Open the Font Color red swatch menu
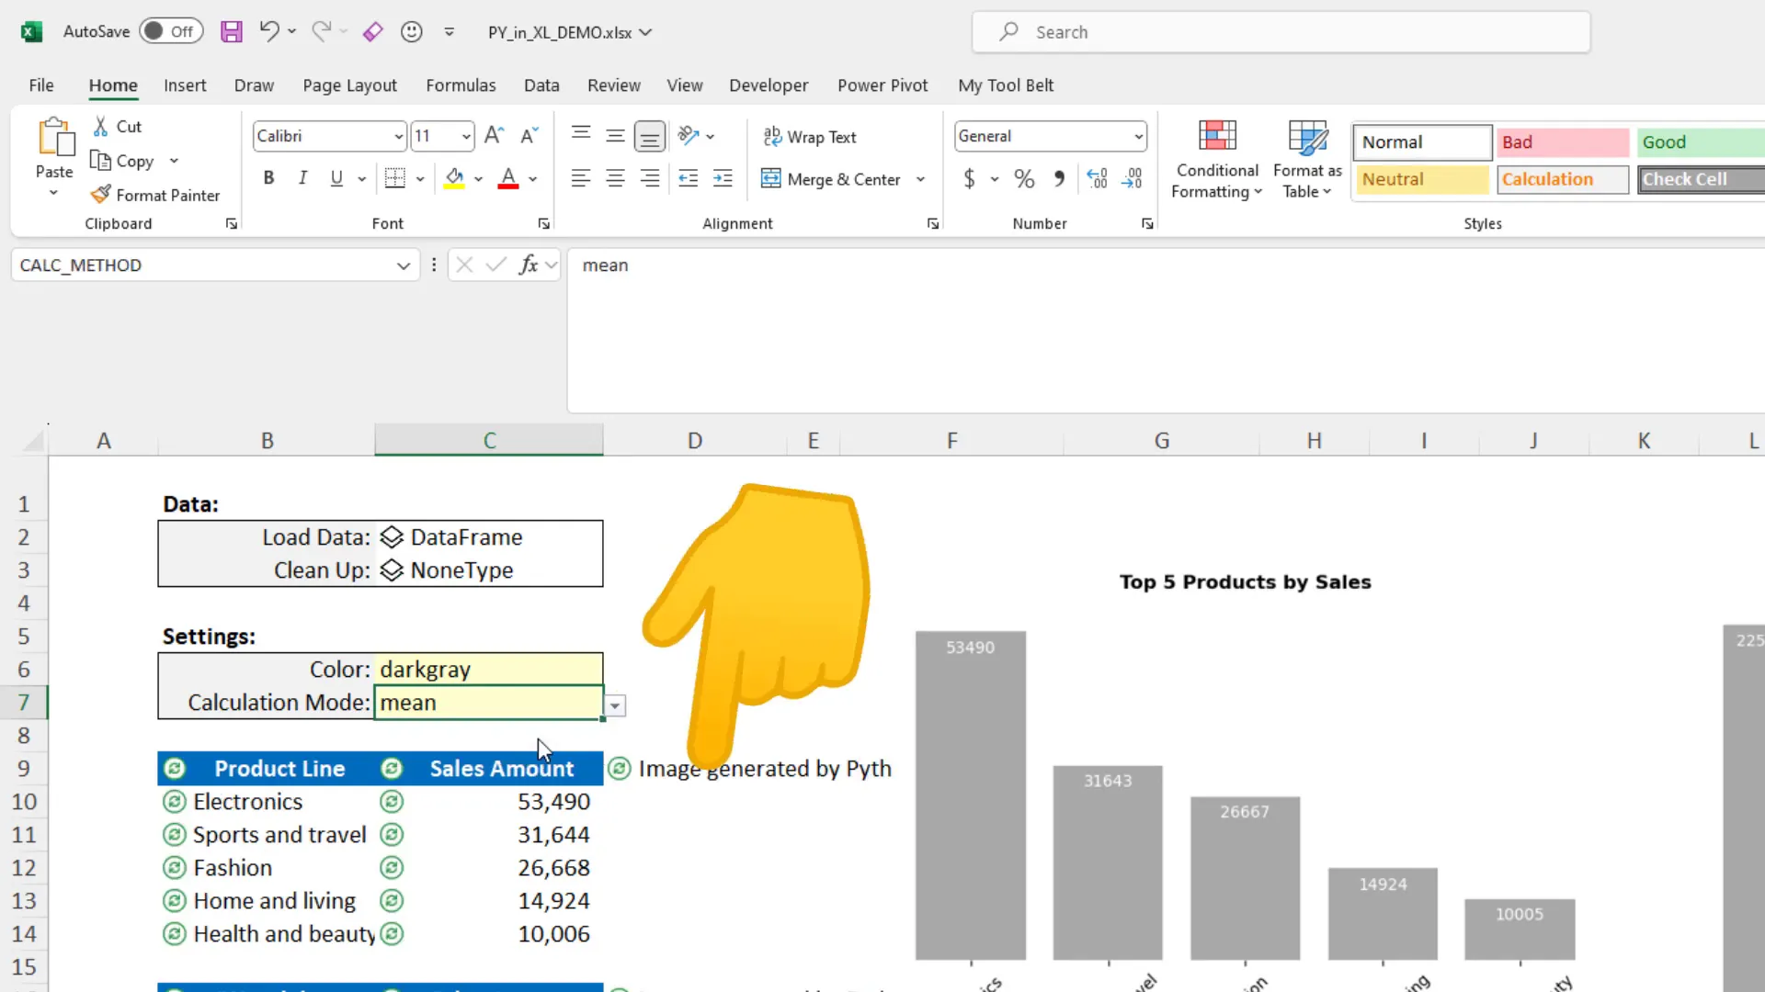The width and height of the screenshot is (1765, 992). coord(533,179)
